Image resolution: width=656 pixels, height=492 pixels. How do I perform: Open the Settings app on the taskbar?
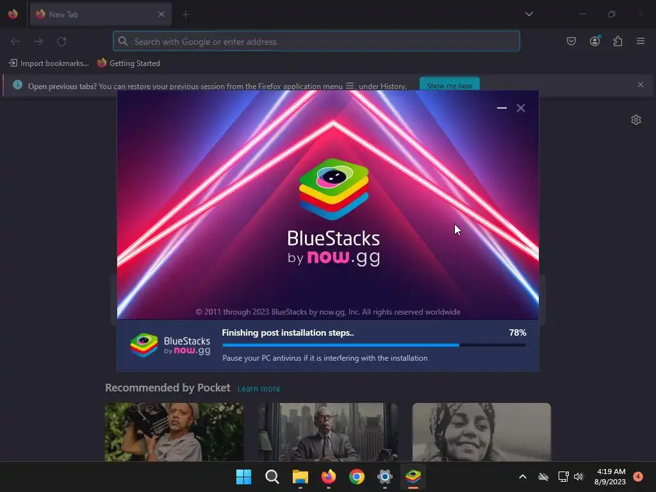385,477
